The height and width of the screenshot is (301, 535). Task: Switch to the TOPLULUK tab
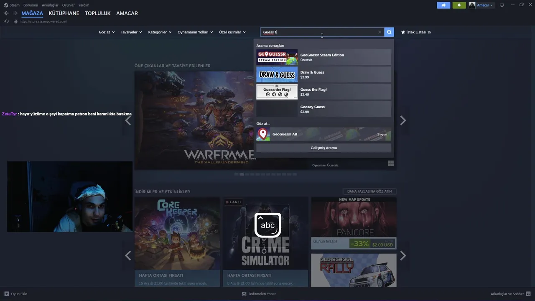pos(98,13)
